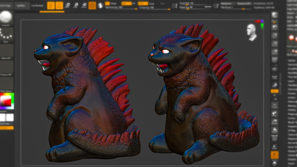Screen dimensions: 297x167
Task: Enable Zcut mode
Action: [x=162, y=3]
